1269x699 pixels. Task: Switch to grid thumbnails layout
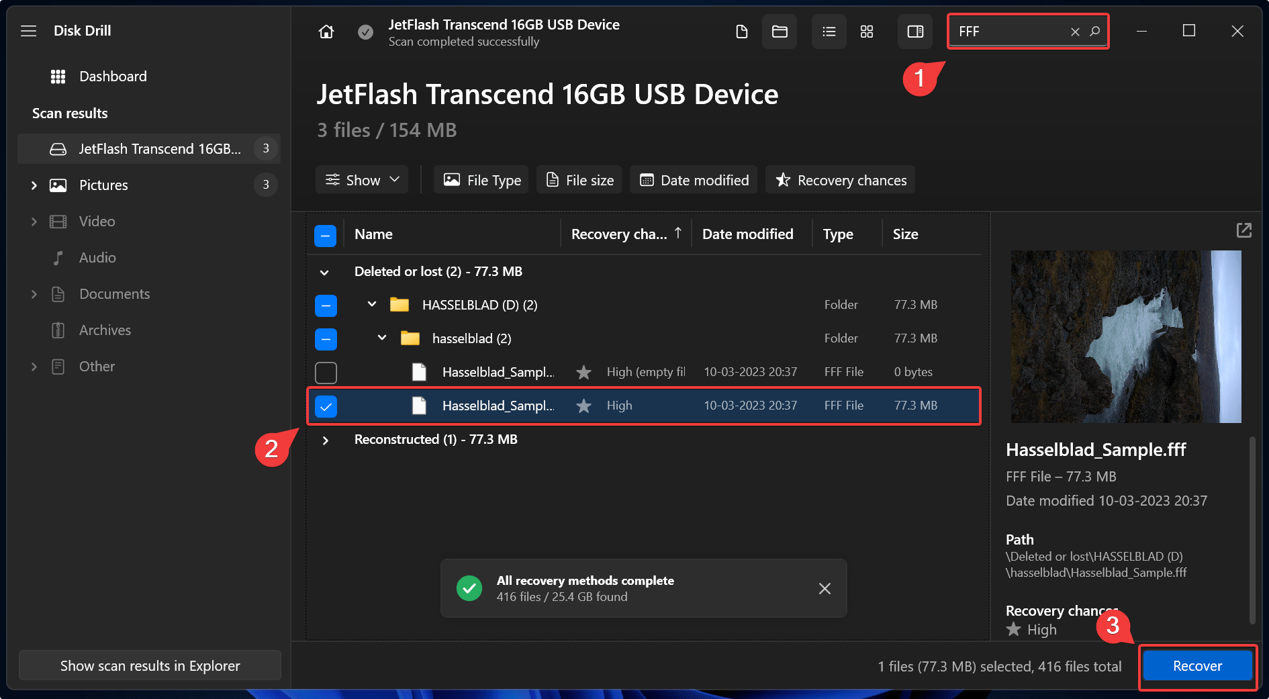coord(867,32)
